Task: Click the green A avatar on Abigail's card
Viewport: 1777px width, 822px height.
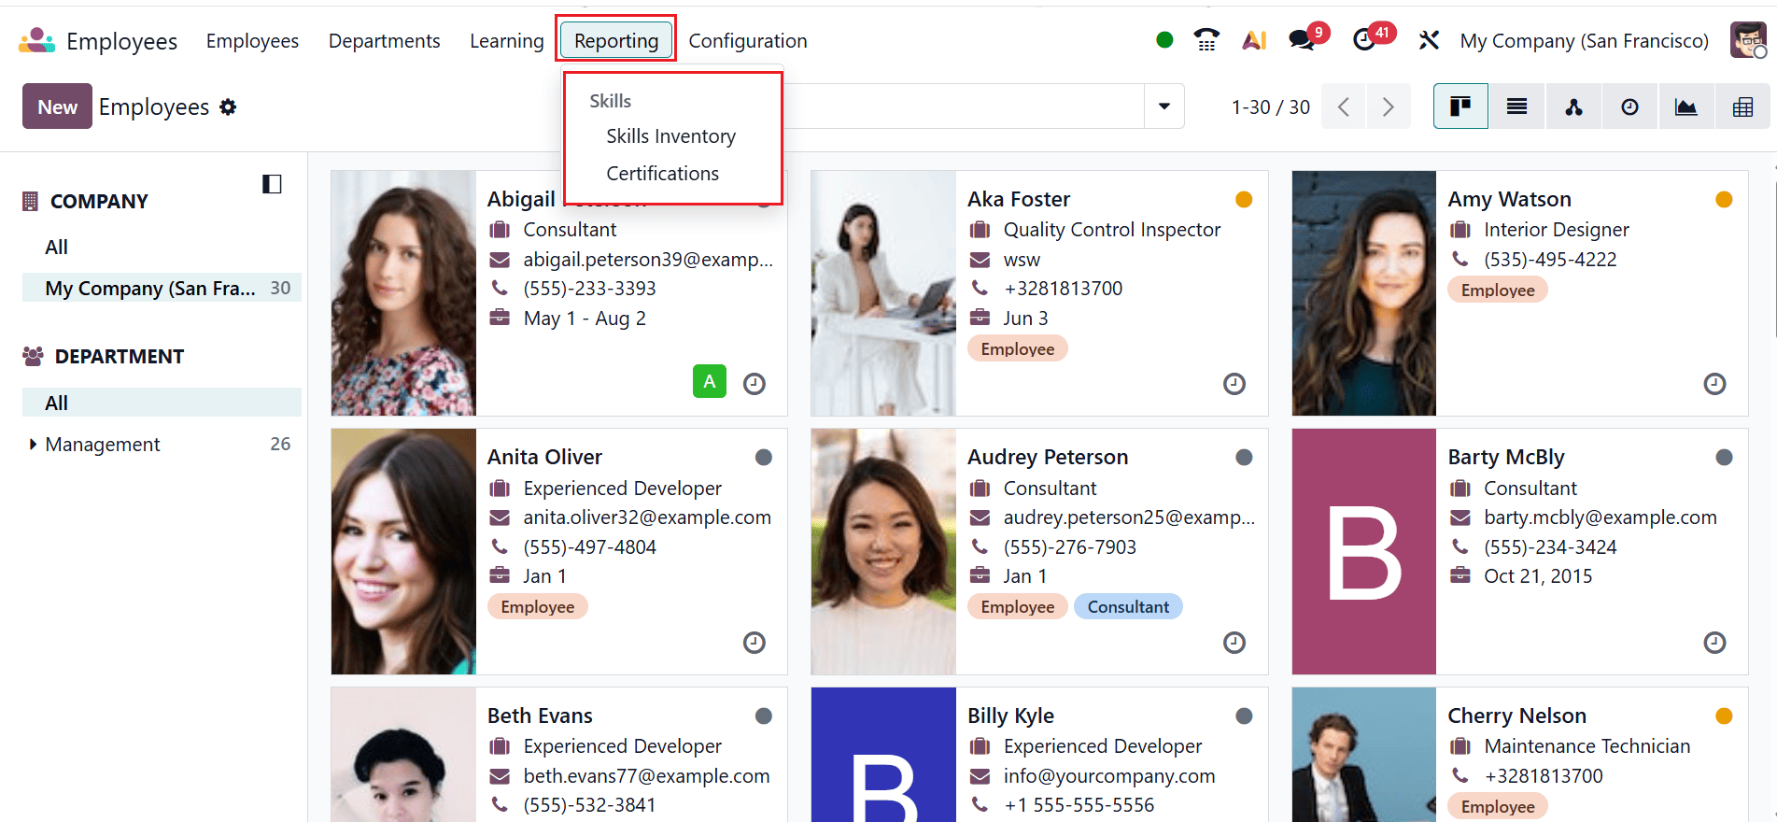Action: point(710,381)
